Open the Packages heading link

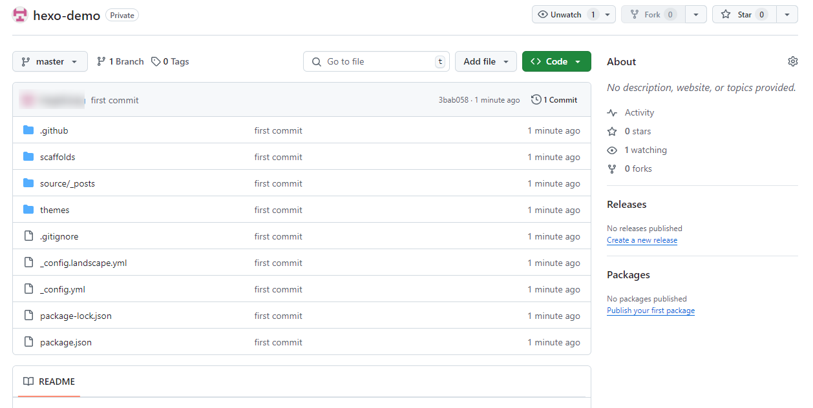[628, 274]
